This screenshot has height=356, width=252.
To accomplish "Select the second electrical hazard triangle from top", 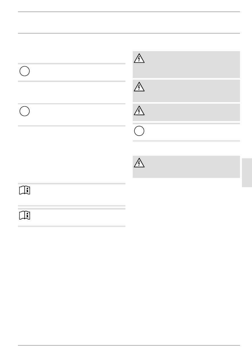I will 139,87.
